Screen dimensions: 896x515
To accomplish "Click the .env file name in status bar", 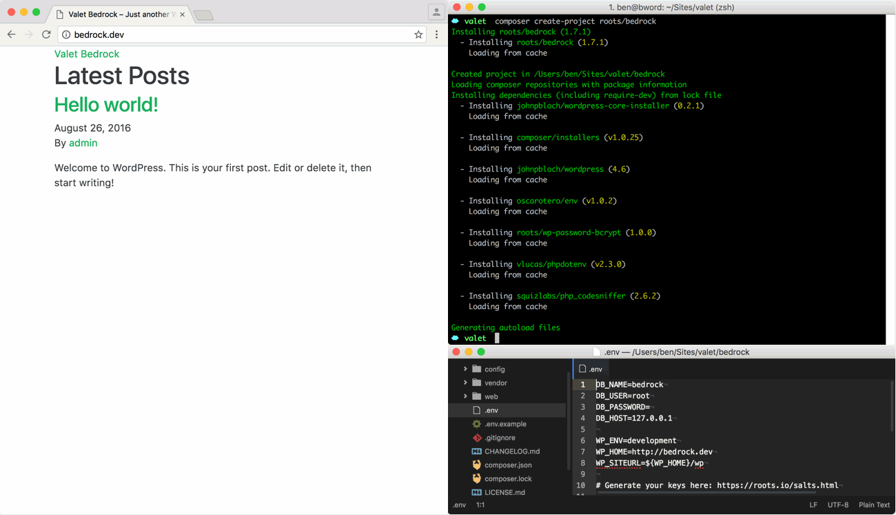I will [x=459, y=505].
